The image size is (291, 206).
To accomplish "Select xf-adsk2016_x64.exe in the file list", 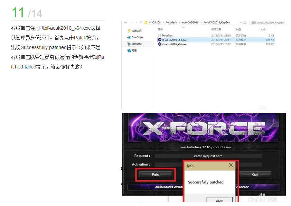I will click(x=216, y=40).
